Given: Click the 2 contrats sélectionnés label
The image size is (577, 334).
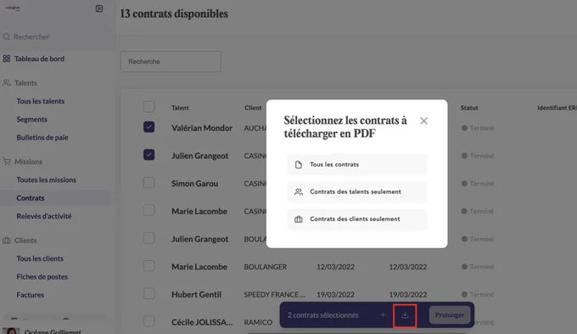Looking at the screenshot, I should tap(323, 315).
